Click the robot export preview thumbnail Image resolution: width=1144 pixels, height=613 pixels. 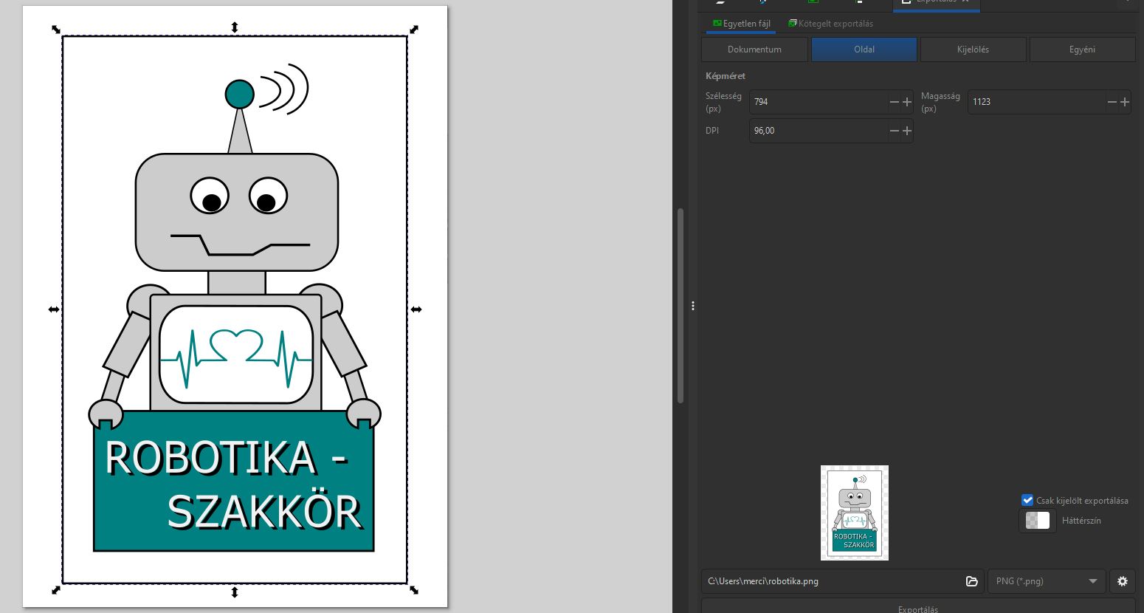point(855,513)
